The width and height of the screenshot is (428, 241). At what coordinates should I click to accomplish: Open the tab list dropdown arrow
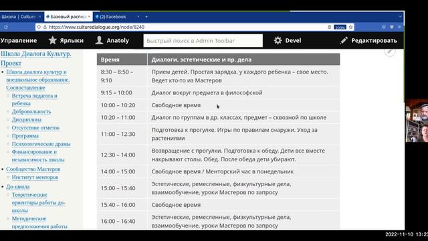point(400,17)
